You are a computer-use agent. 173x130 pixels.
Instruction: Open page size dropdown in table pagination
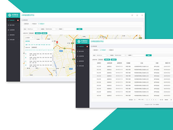pos(136,100)
